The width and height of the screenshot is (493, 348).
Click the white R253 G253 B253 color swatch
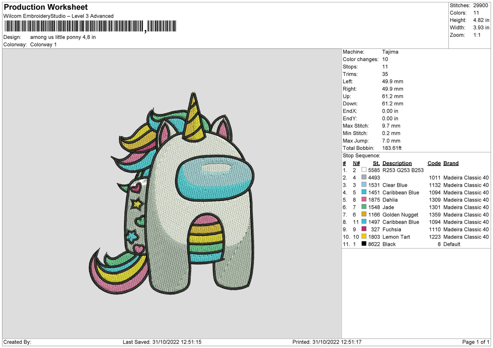click(x=364, y=170)
